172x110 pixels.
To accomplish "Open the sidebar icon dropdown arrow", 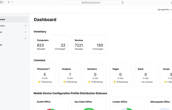I will [x=4, y=2].
